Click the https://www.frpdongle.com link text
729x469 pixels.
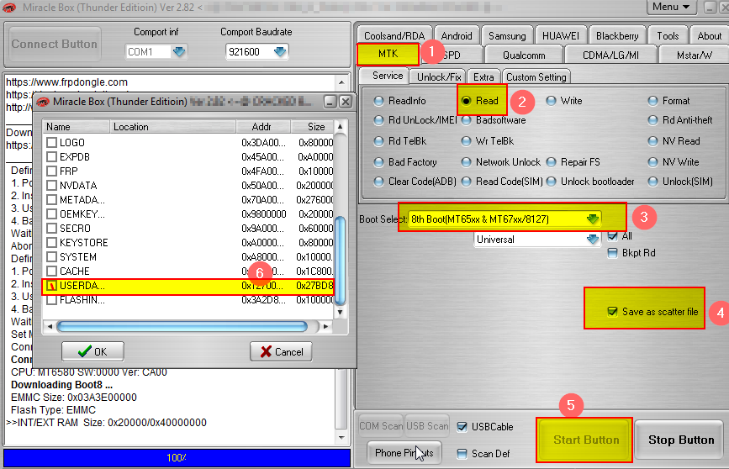coord(66,82)
